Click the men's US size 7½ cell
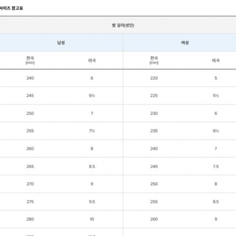Viewport: 236px width, 236px height. [92, 131]
